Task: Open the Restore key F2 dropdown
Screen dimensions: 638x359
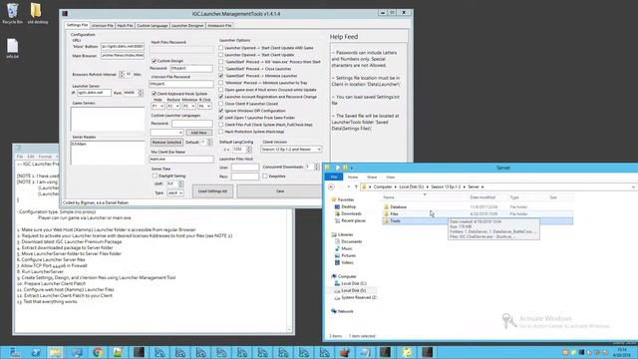Action: [172, 106]
